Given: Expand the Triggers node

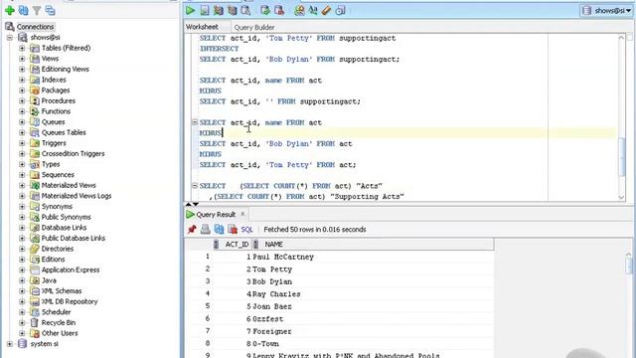Looking at the screenshot, I should (x=22, y=143).
